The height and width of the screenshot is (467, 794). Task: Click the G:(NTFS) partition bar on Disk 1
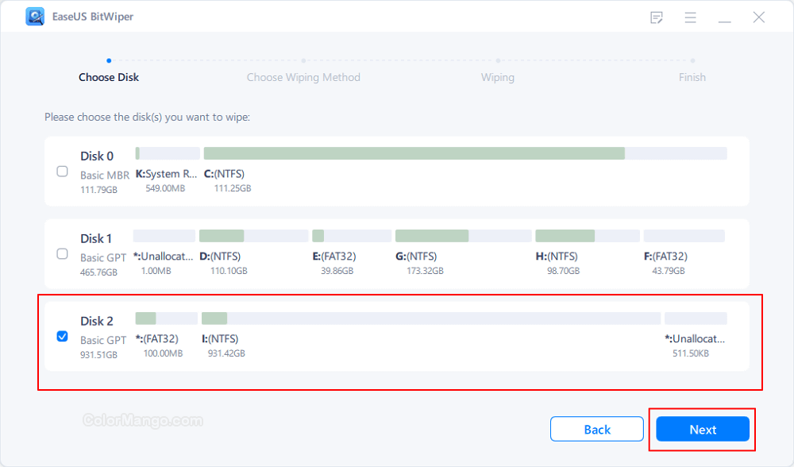point(463,236)
